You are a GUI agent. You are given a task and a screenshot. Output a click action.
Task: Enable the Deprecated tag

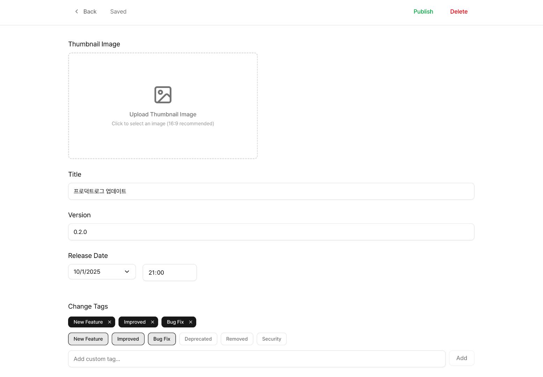tap(198, 339)
